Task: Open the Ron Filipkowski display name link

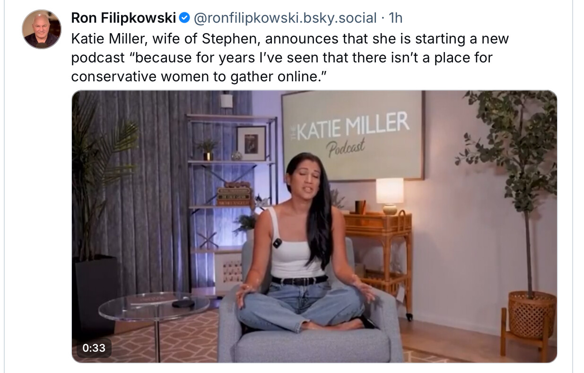Action: [124, 18]
